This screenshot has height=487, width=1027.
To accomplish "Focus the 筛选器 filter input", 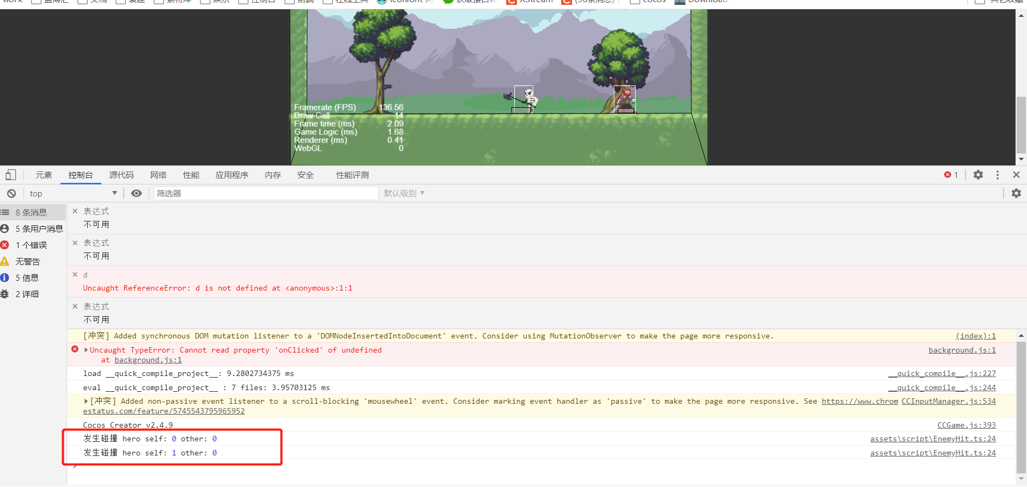I will click(x=266, y=193).
